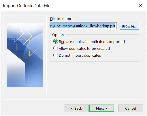This screenshot has height=116, width=147.
Task: Click the blue import wizard illustration
Action: pyautogui.click(x=25, y=55)
